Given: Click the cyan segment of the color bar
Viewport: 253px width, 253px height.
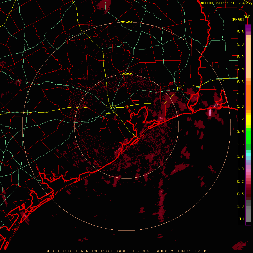Looking at the screenshot, I should 248,155.
